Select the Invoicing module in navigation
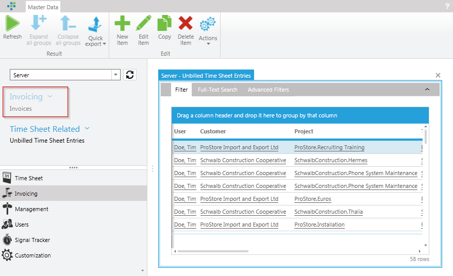The width and height of the screenshot is (453, 276). pos(73,194)
